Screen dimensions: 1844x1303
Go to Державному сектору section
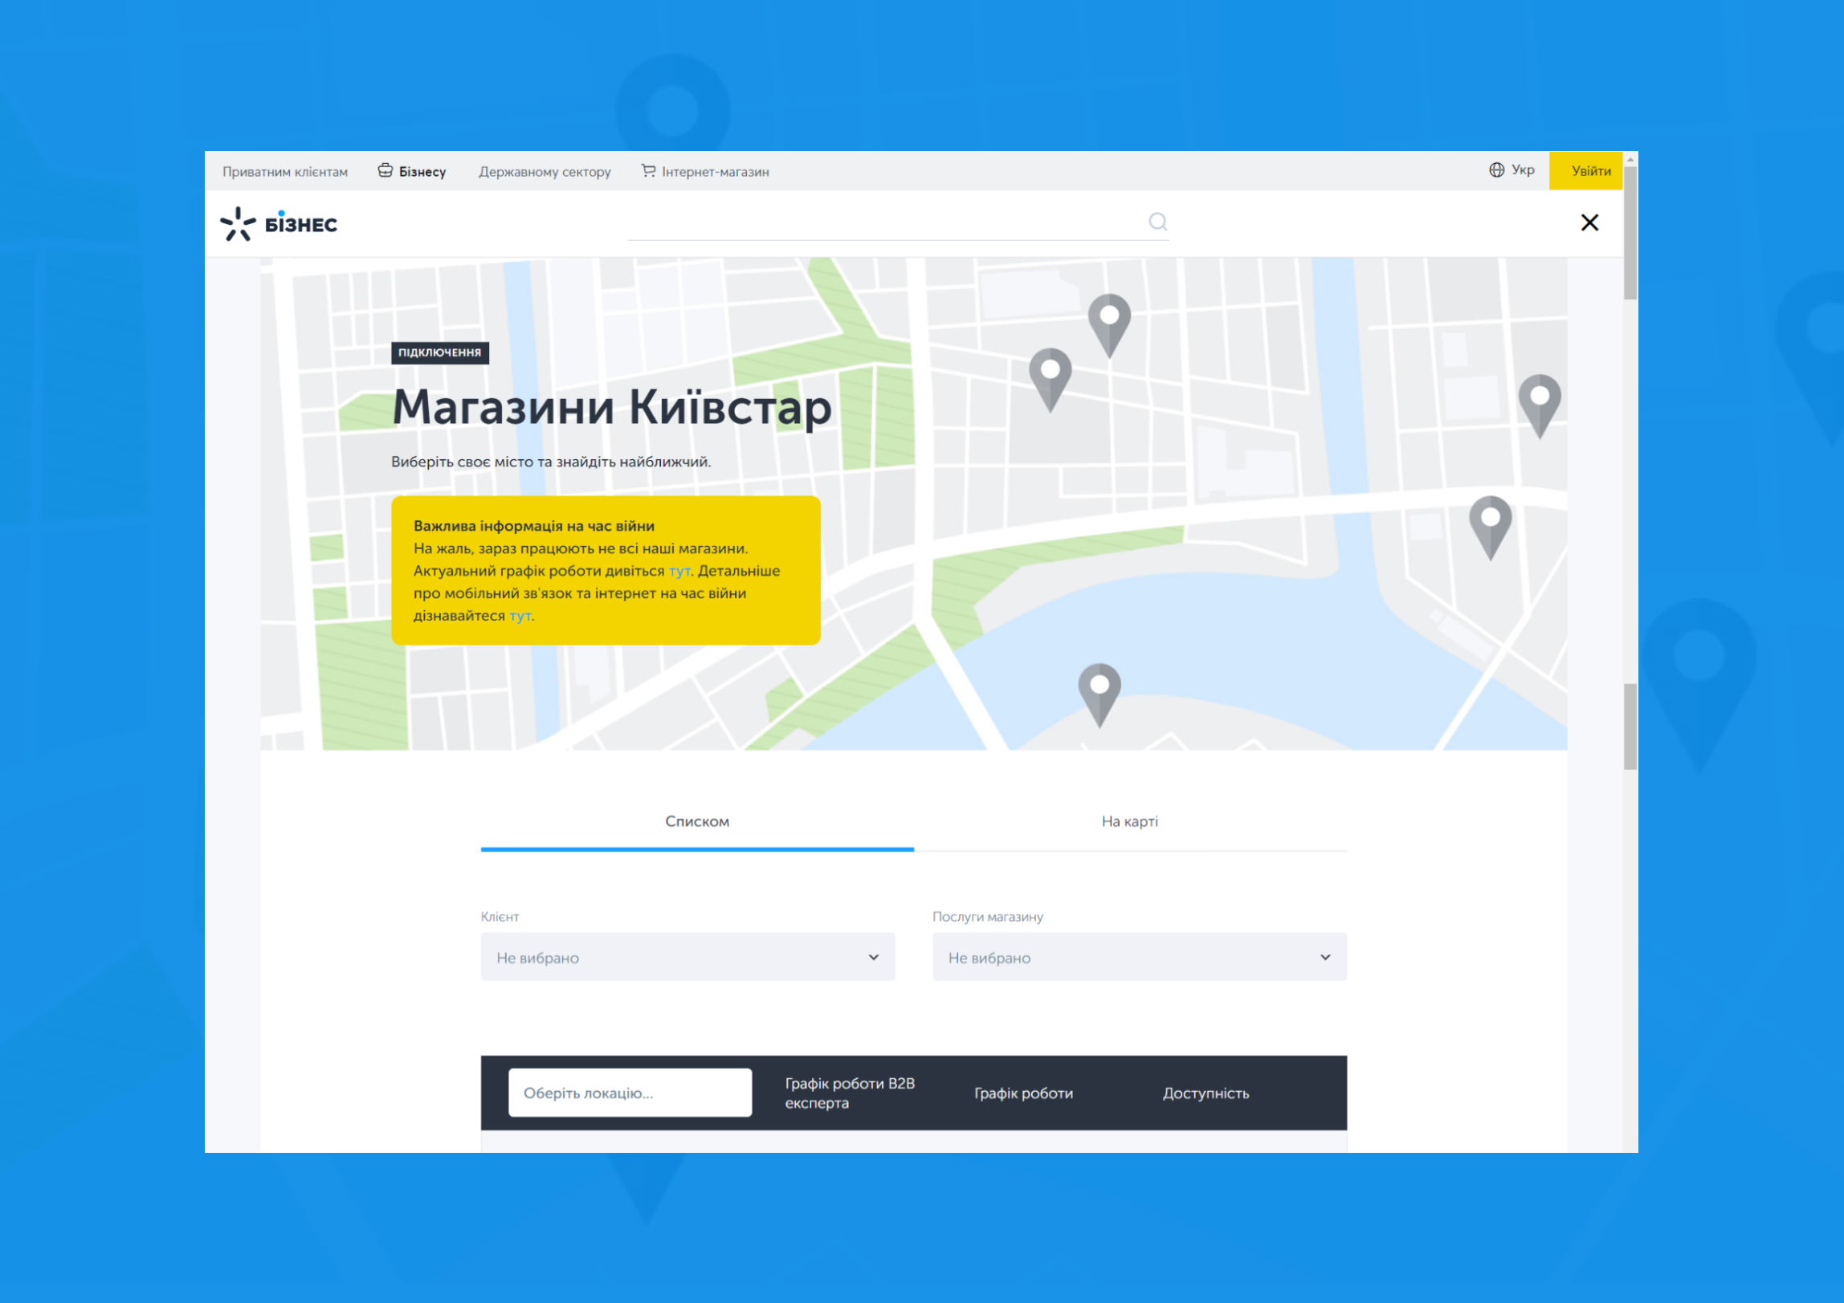(x=545, y=172)
